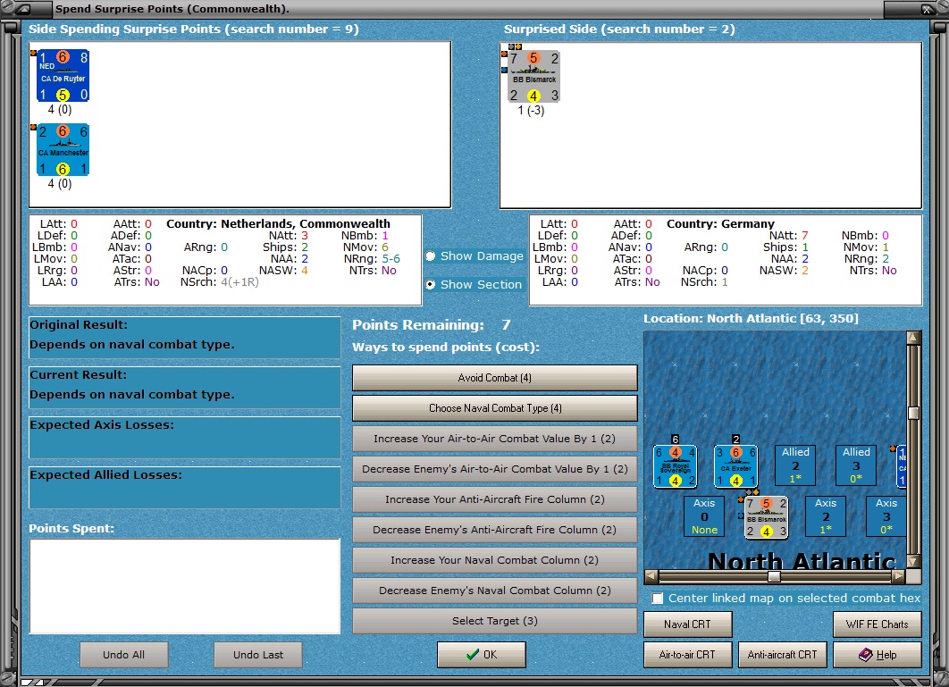Open the Help button
The image size is (949, 687).
point(877,655)
